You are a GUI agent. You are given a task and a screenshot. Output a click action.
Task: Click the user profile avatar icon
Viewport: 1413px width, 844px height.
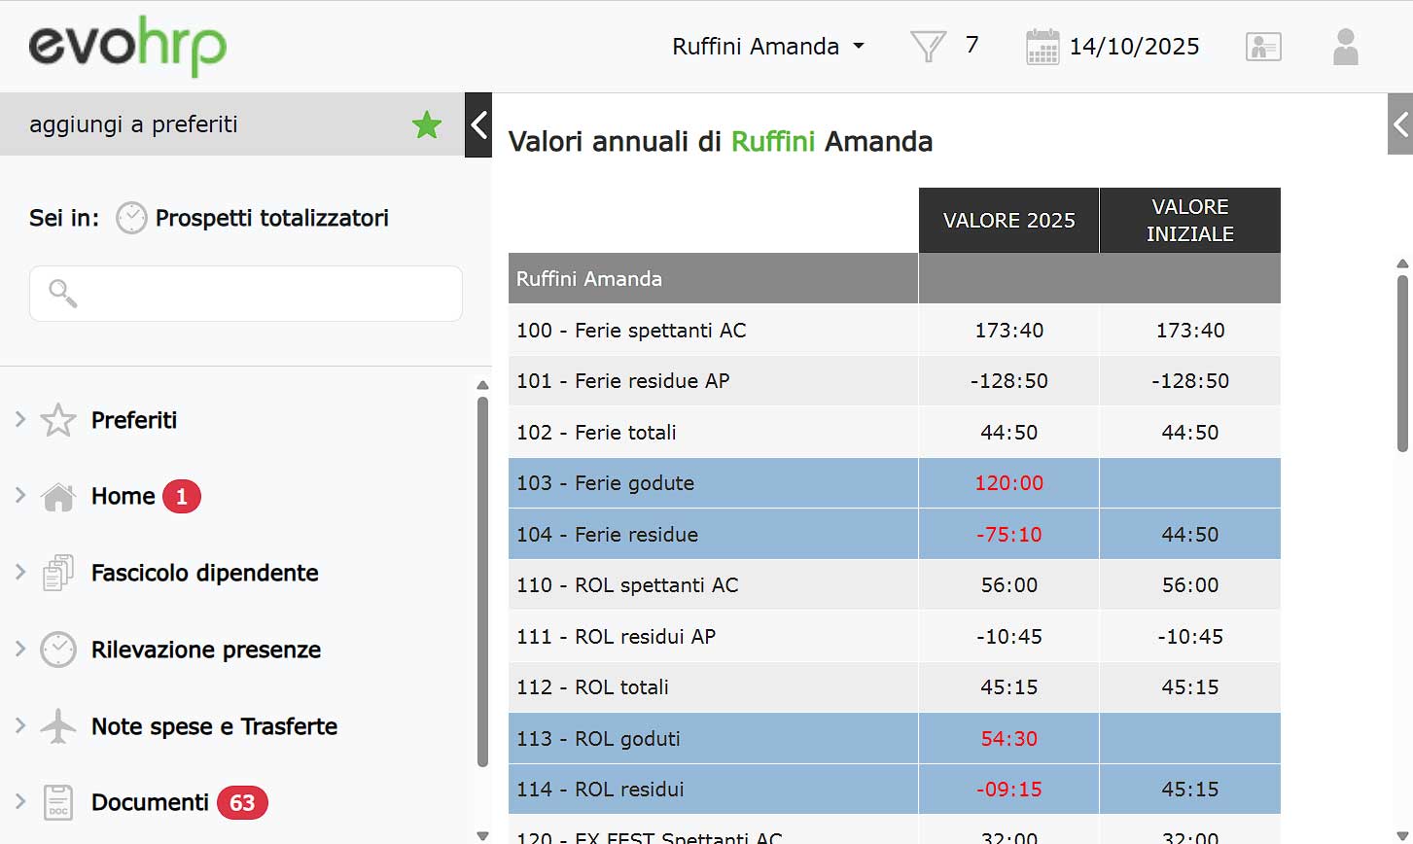1345,47
